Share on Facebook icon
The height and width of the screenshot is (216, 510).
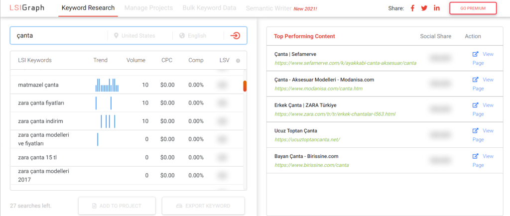(x=412, y=8)
